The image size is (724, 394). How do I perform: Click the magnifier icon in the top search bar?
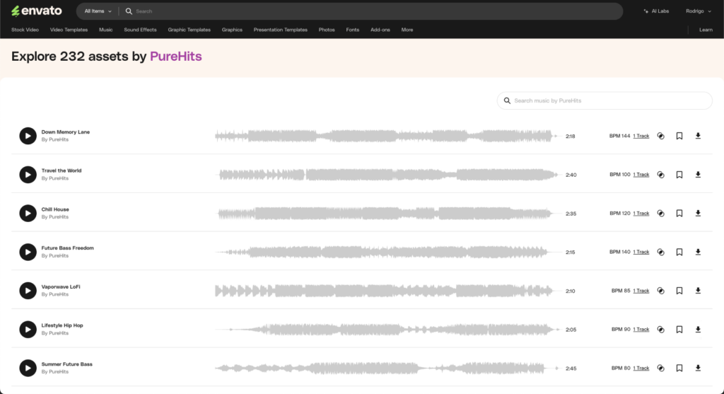pyautogui.click(x=128, y=11)
